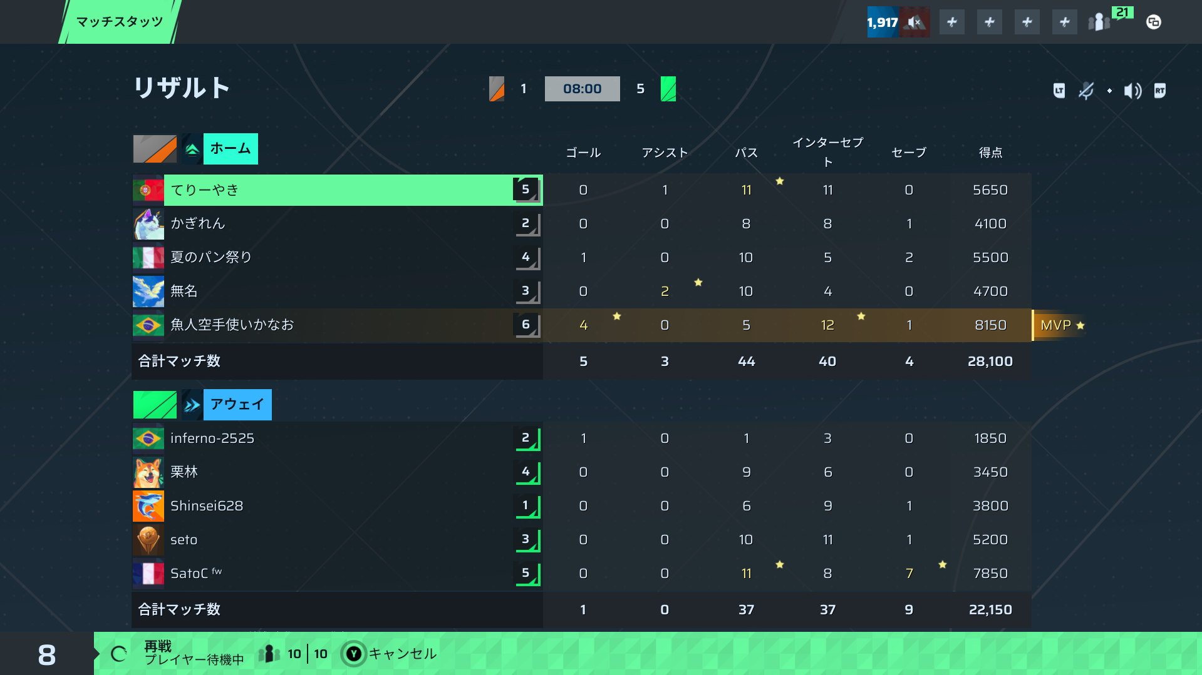Toggle the muted currency 1,917 badge
The image size is (1202, 675).
[898, 22]
